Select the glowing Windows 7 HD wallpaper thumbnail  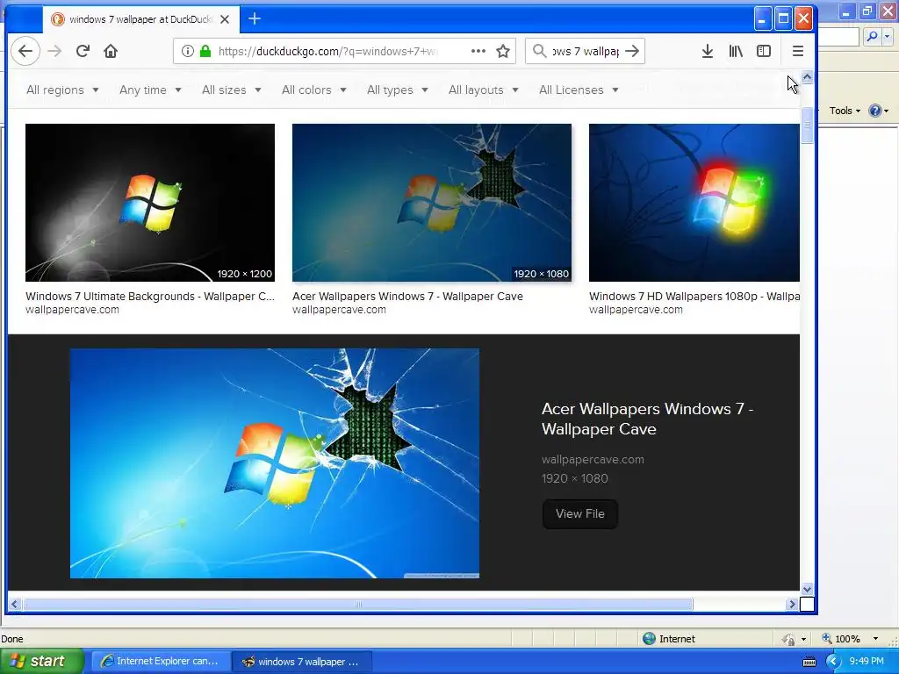click(x=694, y=203)
